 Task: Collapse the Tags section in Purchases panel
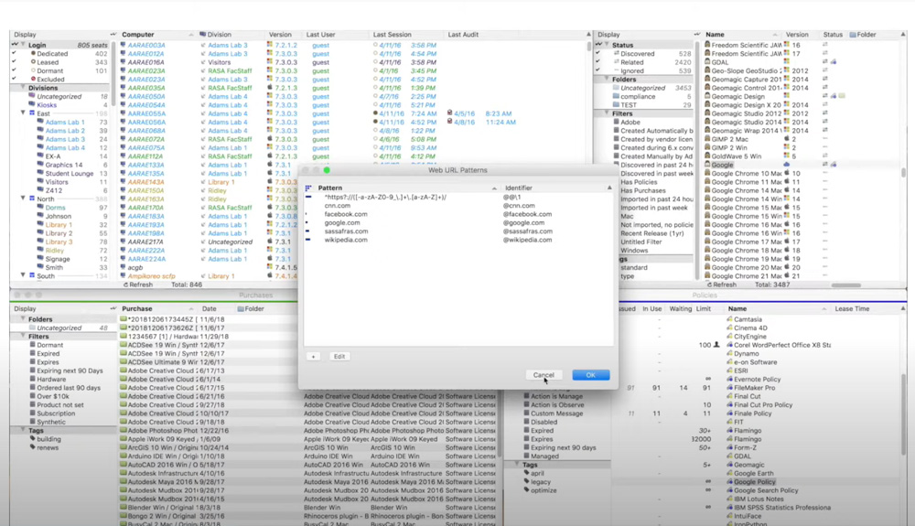click(24, 430)
